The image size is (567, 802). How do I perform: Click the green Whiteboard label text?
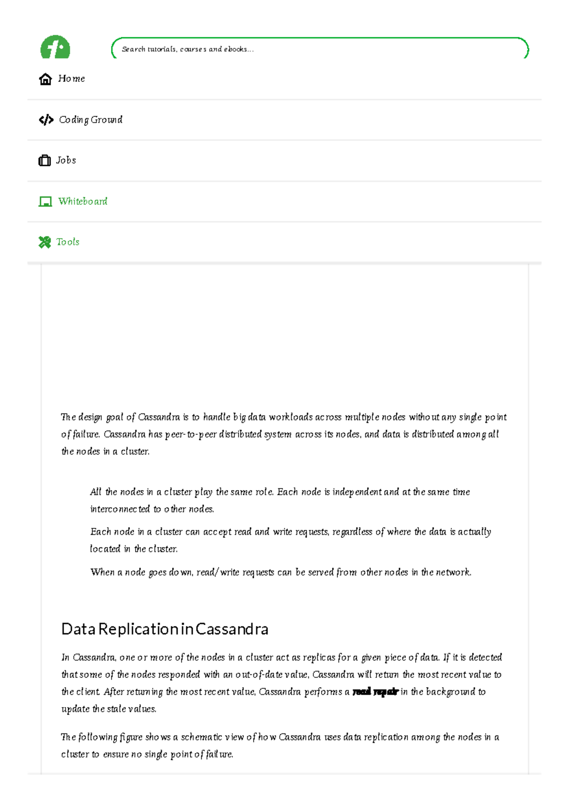(x=83, y=201)
